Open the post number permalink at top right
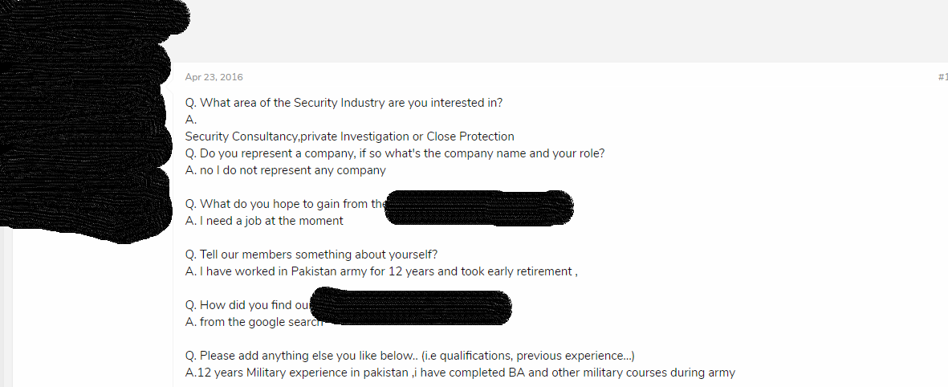Image resolution: width=948 pixels, height=387 pixels. click(x=942, y=77)
